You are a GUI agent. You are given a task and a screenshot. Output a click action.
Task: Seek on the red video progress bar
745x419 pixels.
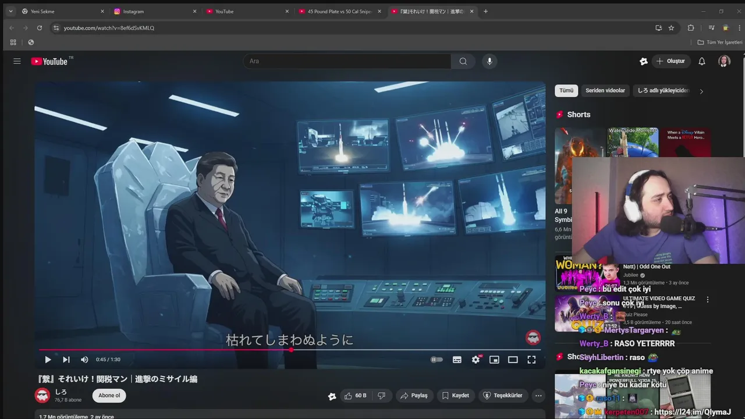tap(290, 350)
